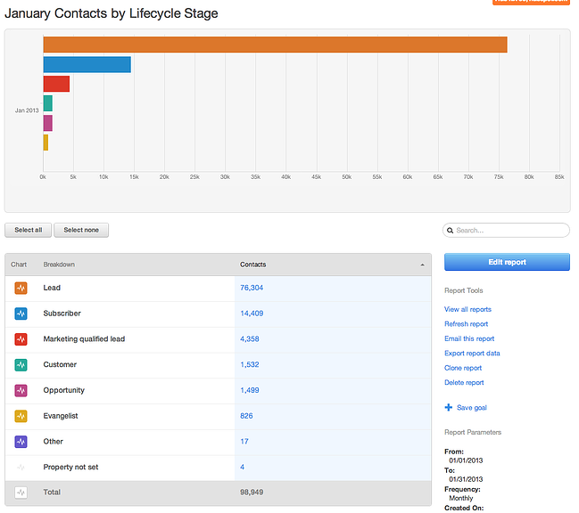
Task: Click the 98,949 total value
Action: [x=252, y=493]
